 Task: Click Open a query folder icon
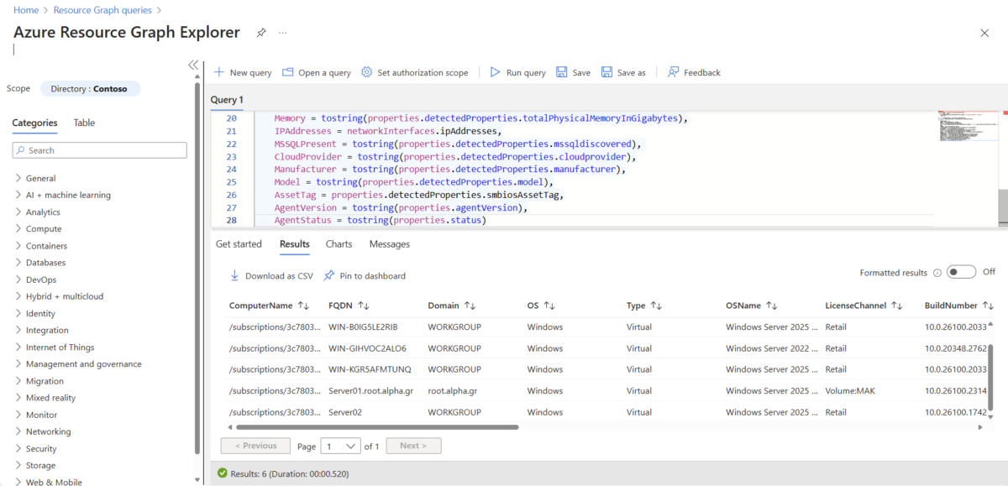tap(288, 72)
